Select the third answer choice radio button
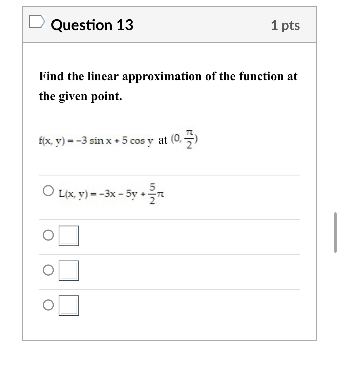Screen dimensions: 339x369 (48, 270)
